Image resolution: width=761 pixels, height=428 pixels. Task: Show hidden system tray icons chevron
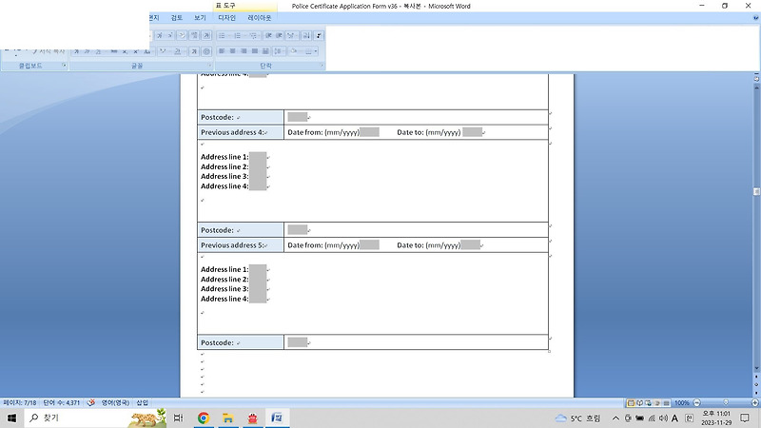(615, 418)
